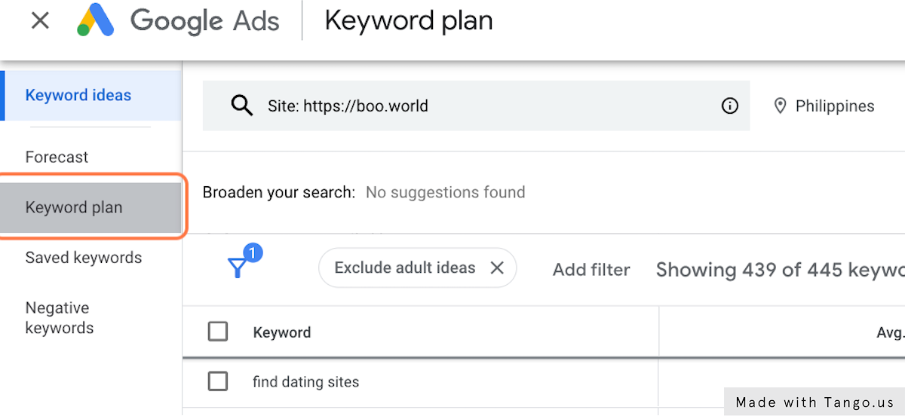Click the Google Ads logo

tap(96, 21)
